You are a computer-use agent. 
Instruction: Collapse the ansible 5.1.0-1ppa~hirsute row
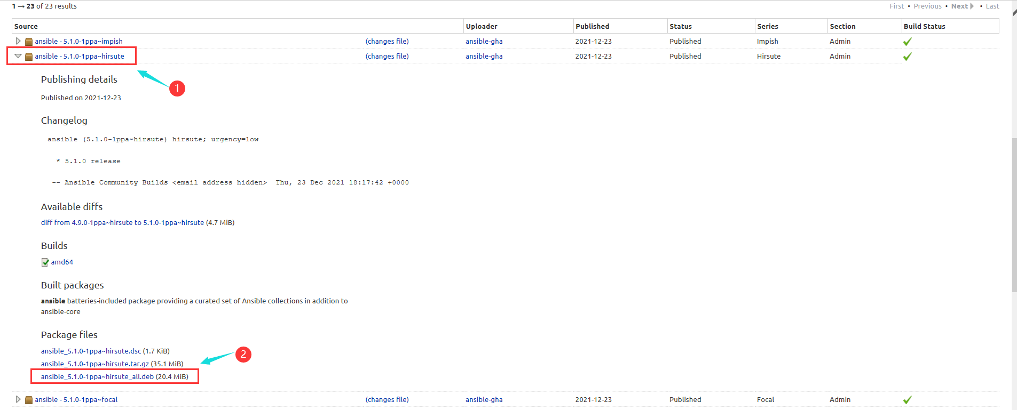(18, 56)
